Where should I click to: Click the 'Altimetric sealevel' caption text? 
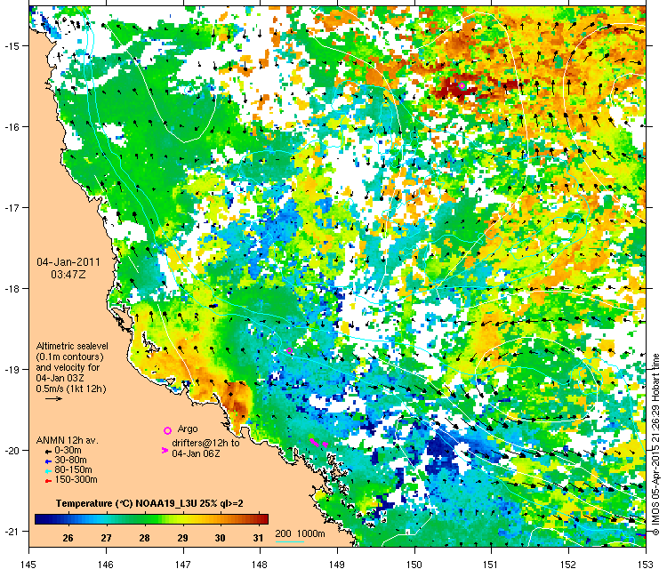pos(72,346)
